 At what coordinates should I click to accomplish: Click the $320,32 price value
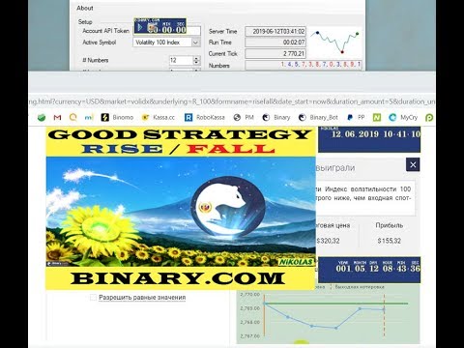(x=328, y=241)
